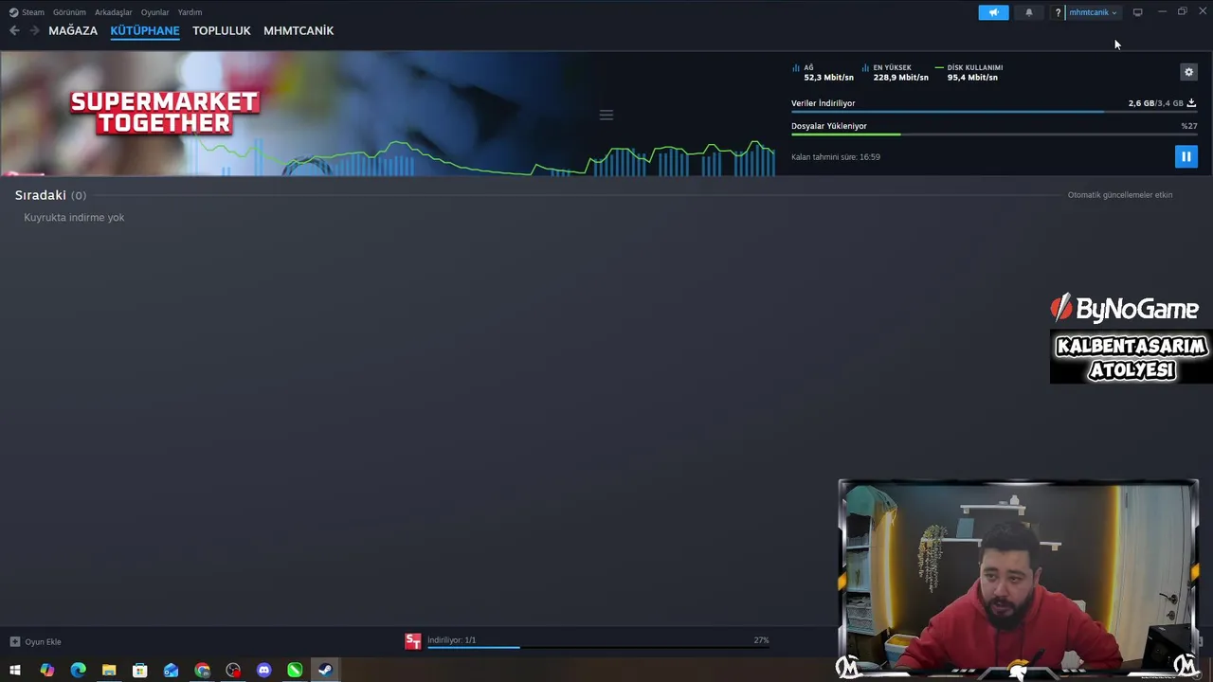Click the plus icon beside Oyun Ekle
Screen dimensions: 1213x682
click(14, 641)
